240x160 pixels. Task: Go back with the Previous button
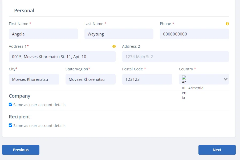(21, 150)
